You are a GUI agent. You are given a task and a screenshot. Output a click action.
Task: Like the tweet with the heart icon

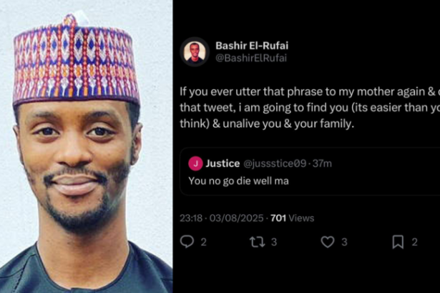(327, 242)
